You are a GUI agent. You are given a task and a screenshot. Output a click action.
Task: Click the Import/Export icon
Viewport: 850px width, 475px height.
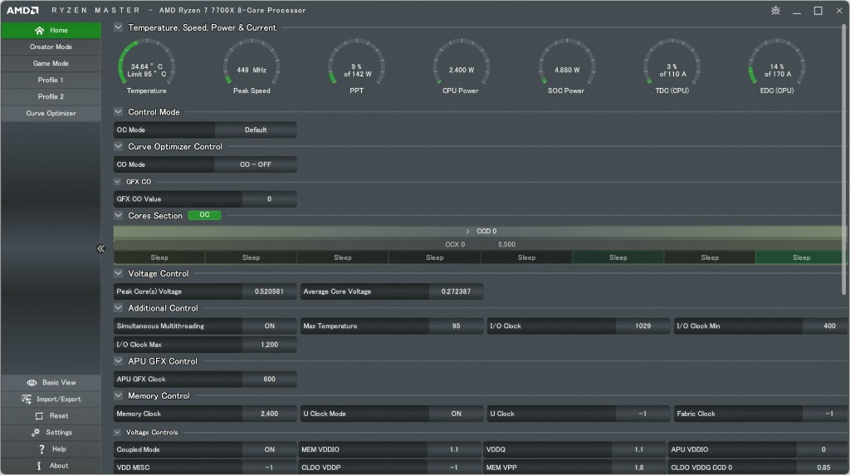click(x=28, y=399)
